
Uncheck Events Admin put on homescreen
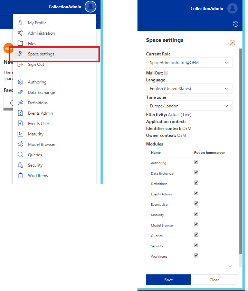196,193
